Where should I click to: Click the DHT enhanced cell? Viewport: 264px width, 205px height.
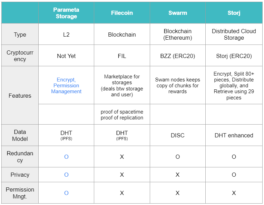click(x=234, y=135)
